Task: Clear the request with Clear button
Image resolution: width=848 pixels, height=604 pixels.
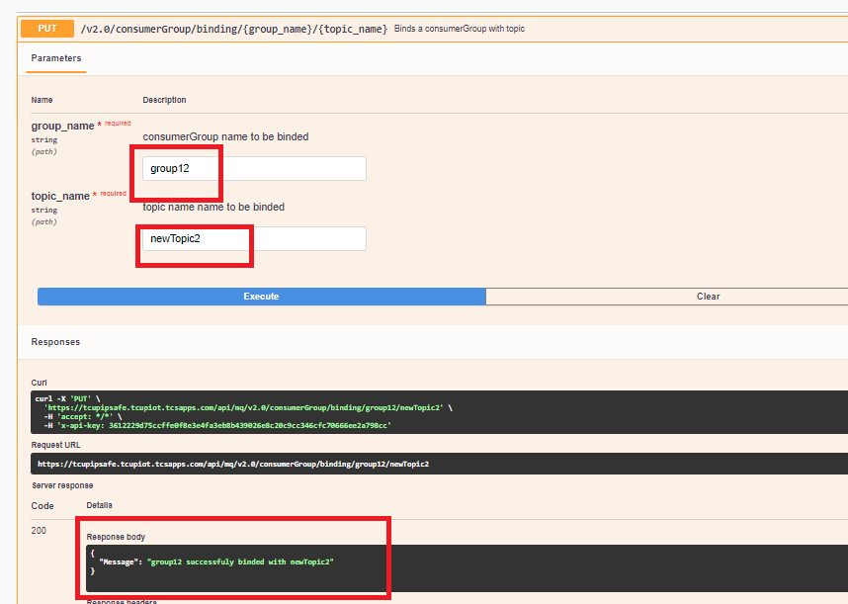Action: 667,297
